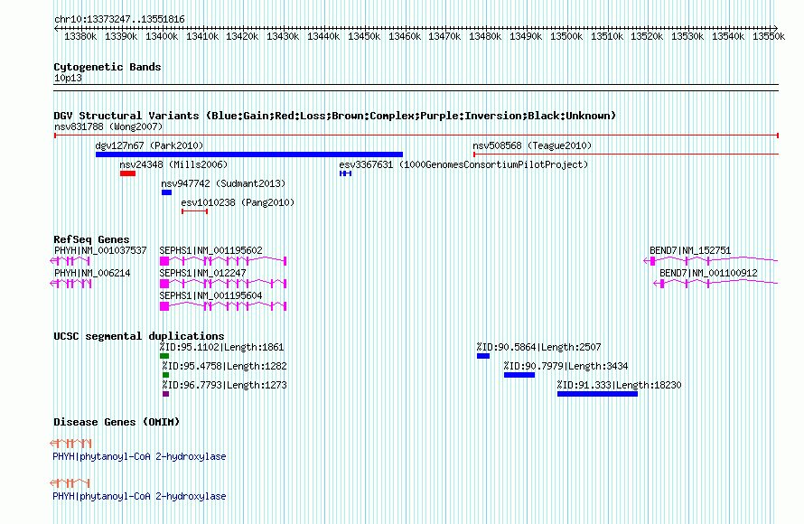Viewport: 804px width, 524px height.
Task: Click the 13460k ruler tick label
Action: point(405,36)
